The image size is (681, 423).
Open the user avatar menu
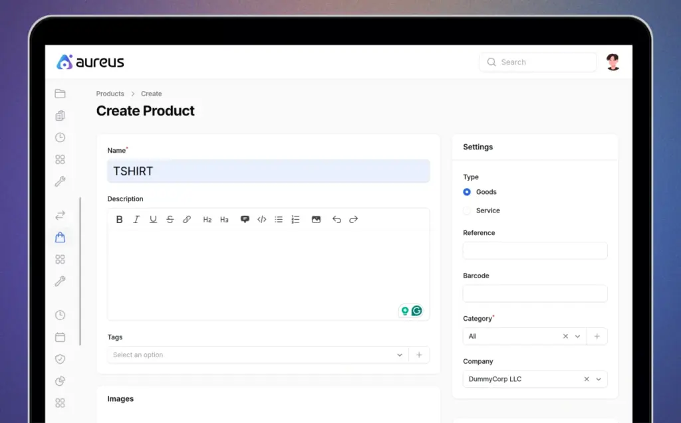(x=613, y=62)
